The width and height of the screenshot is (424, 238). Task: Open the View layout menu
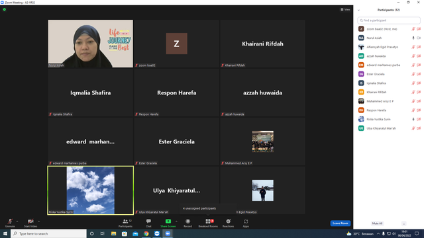click(345, 9)
